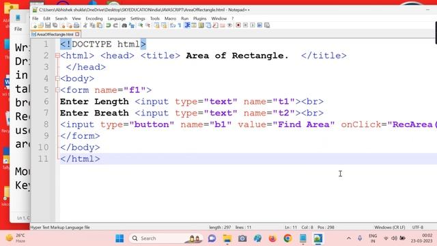437x246 pixels.
Task: Open the Tools menu
Action: coord(155,18)
